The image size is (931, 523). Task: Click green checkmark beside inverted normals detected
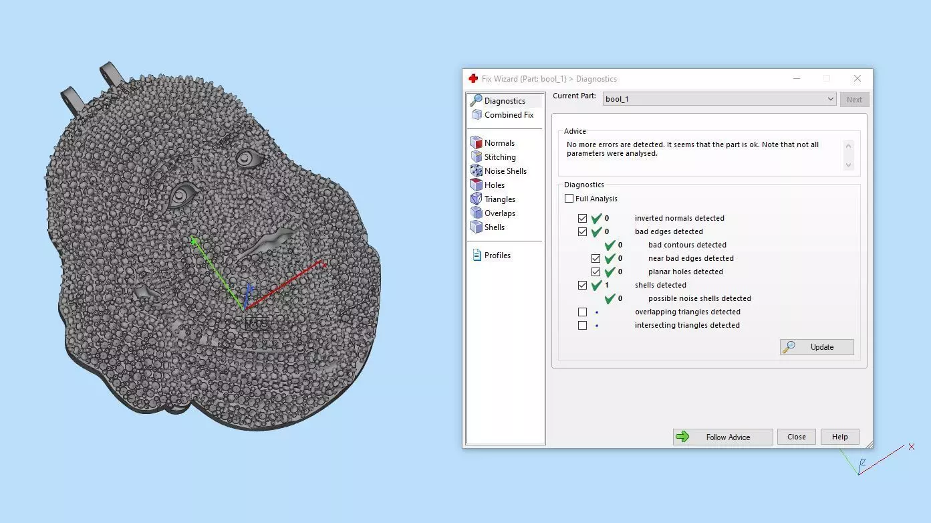597,218
